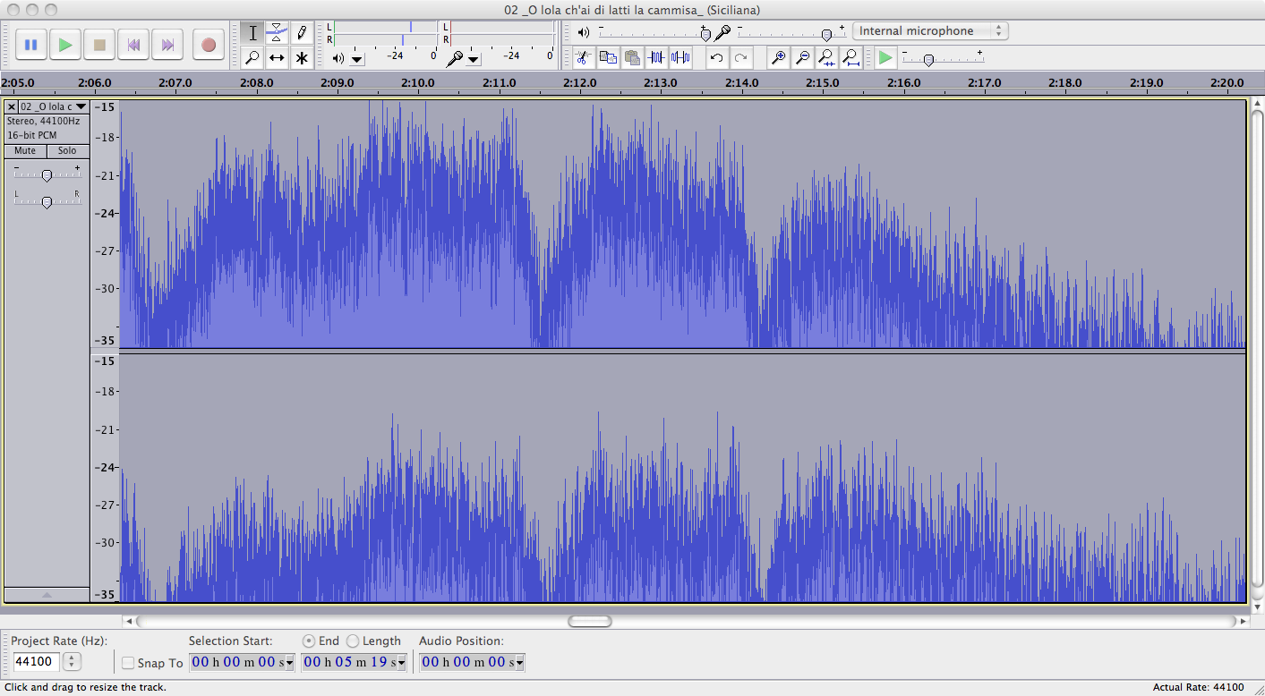Mute the track with the Mute button

(x=25, y=151)
